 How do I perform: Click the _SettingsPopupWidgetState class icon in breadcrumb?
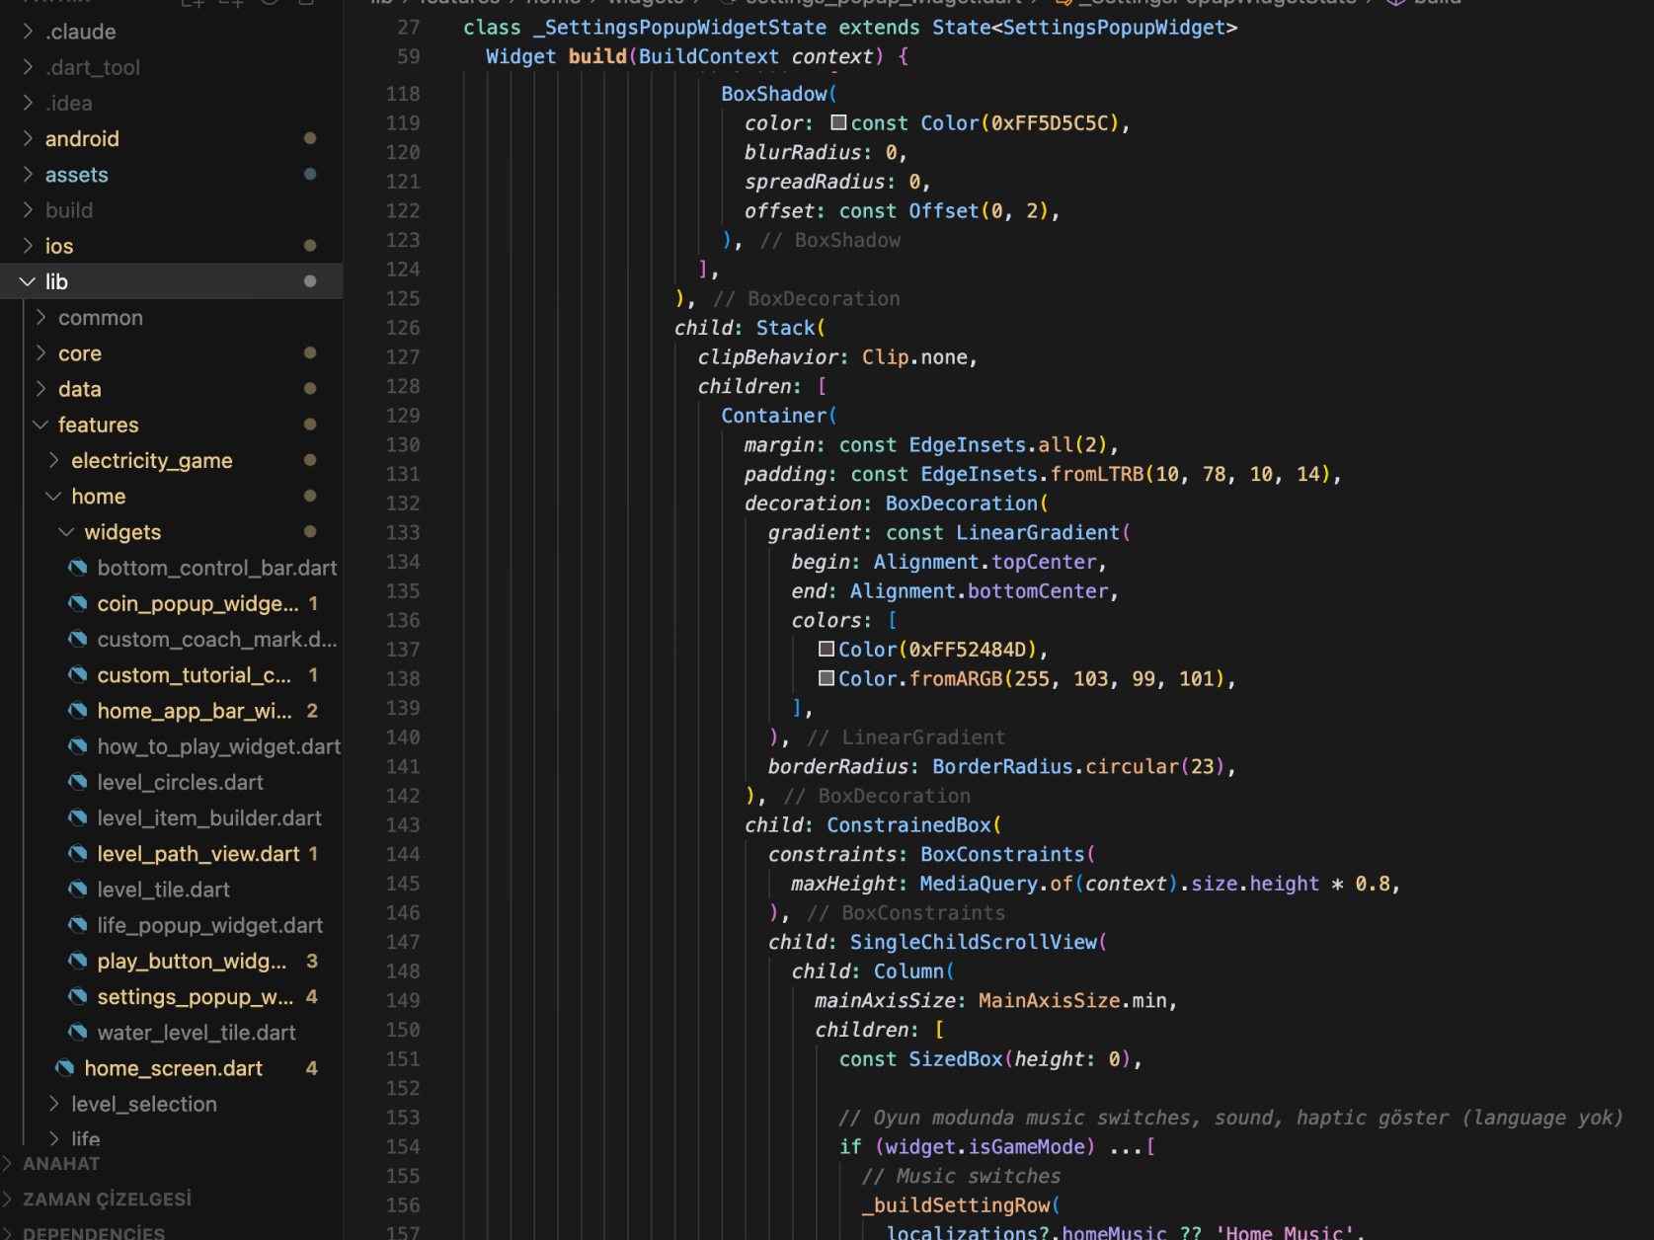[1063, 3]
